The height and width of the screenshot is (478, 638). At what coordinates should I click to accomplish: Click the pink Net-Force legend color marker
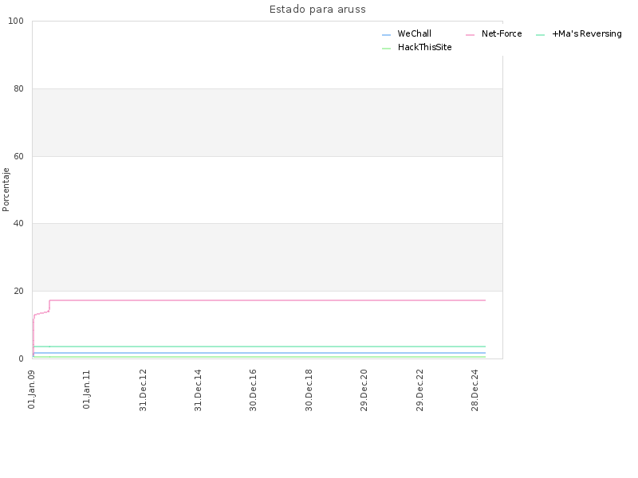pos(470,35)
